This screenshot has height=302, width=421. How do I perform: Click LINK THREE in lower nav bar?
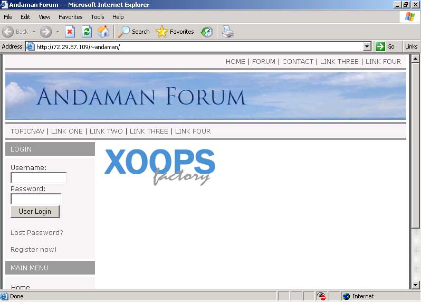coord(149,131)
